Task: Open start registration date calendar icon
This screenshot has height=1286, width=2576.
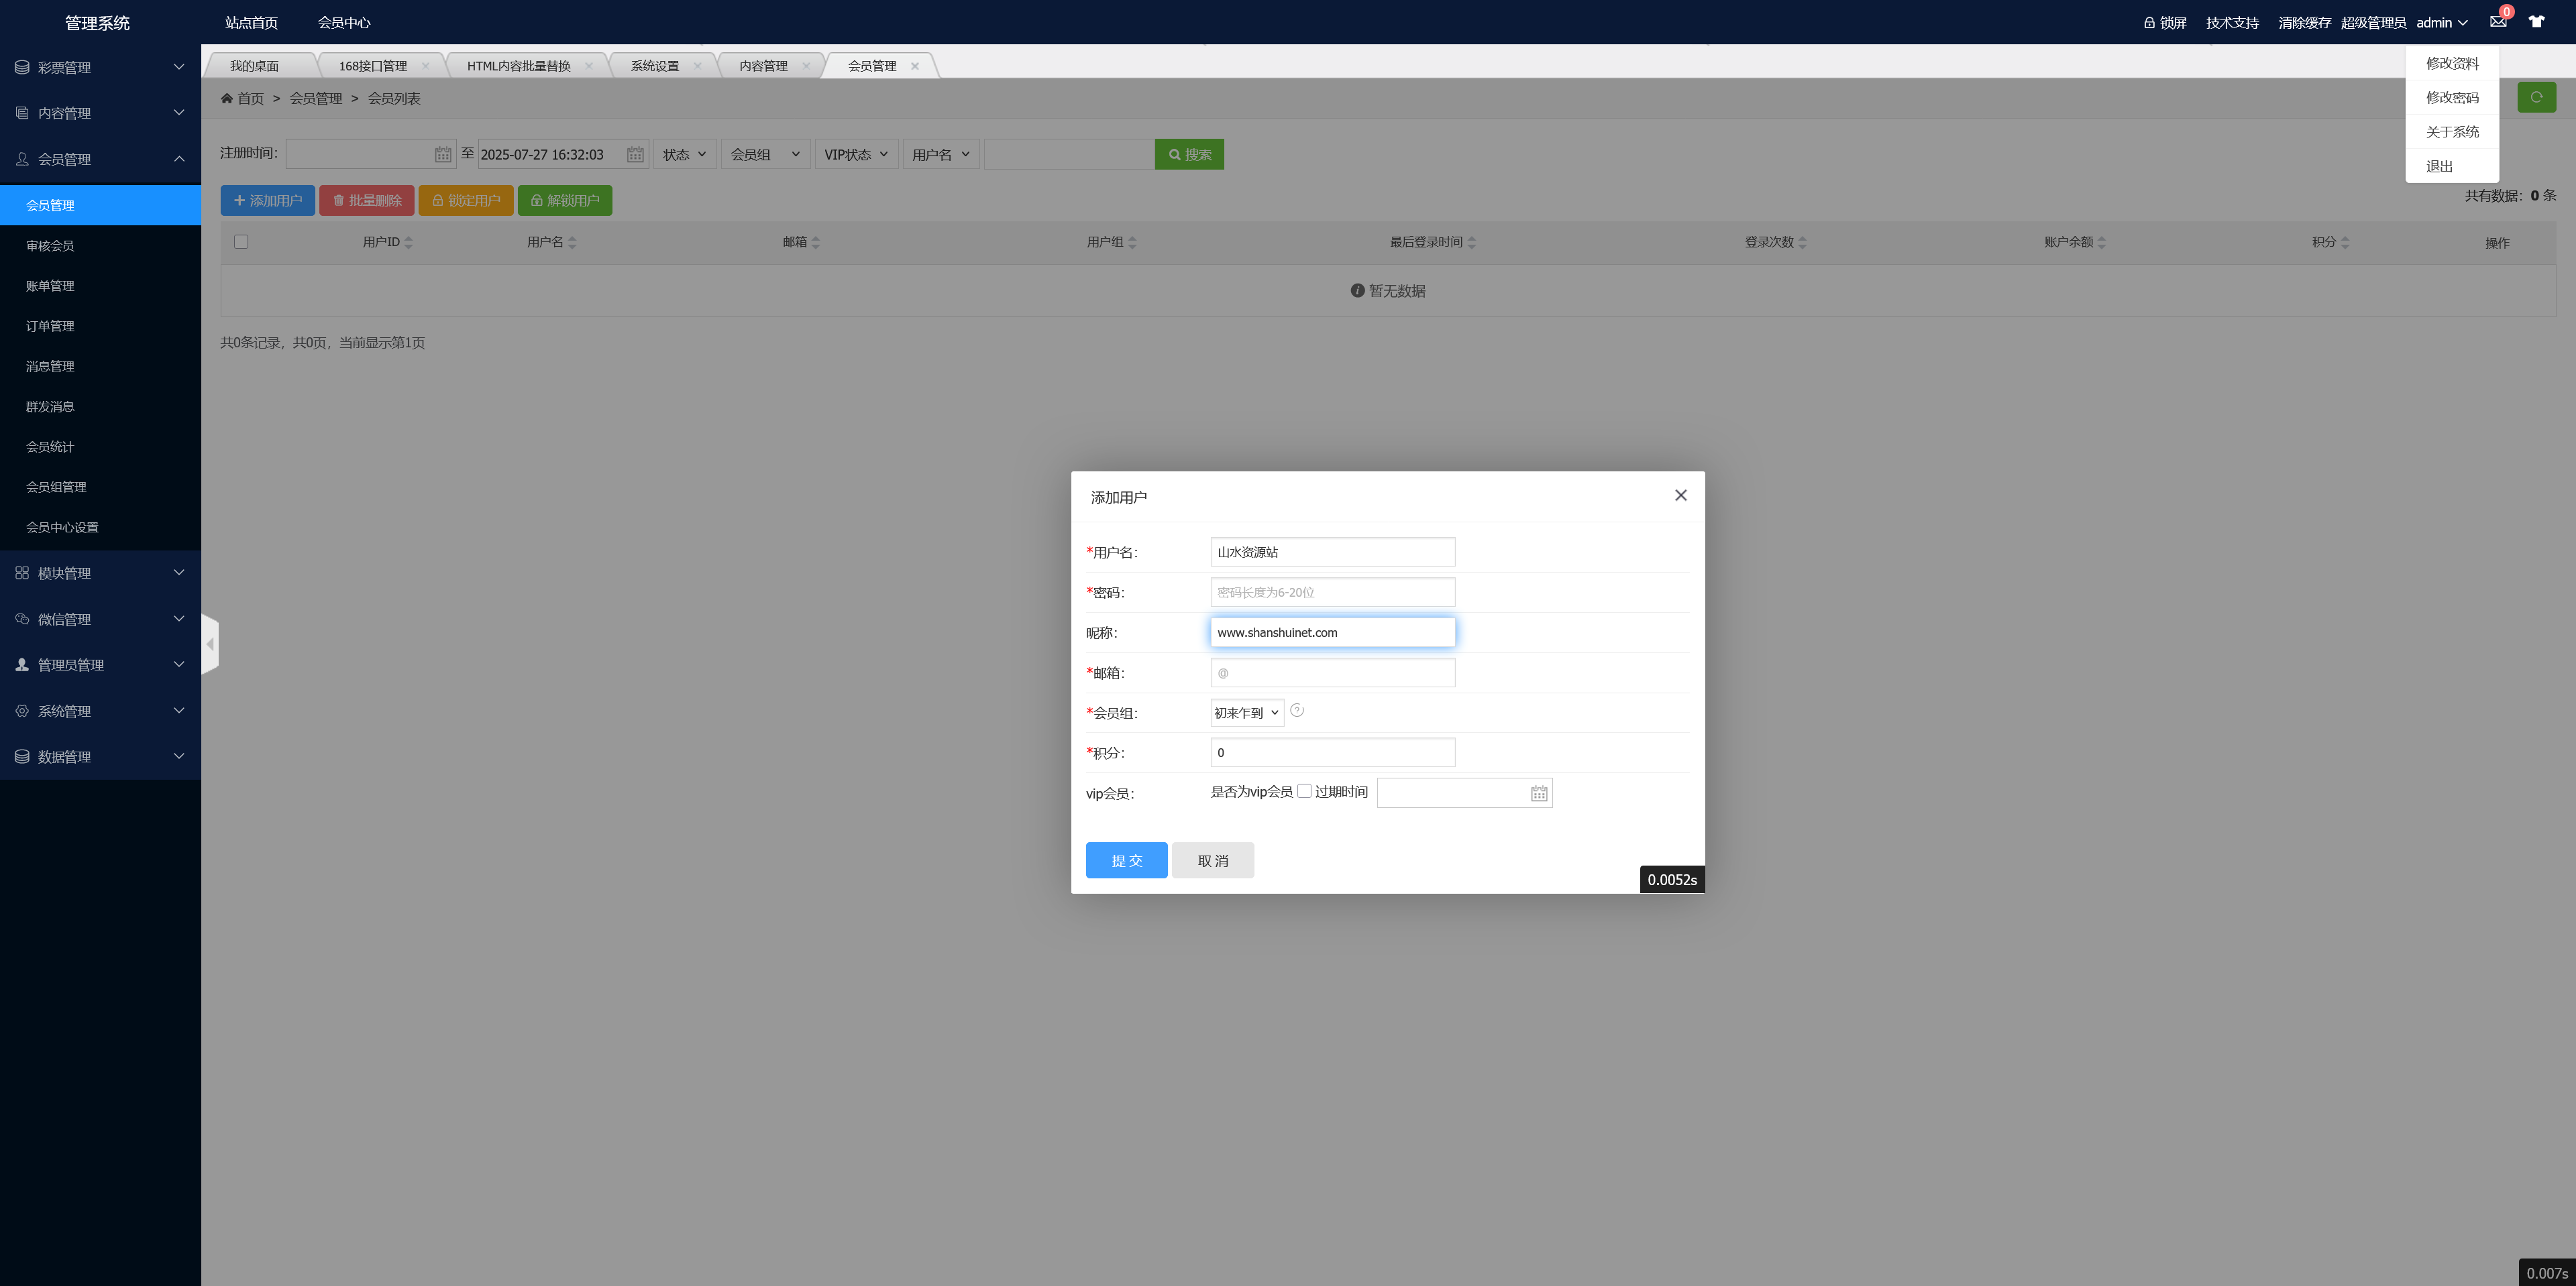Action: 443,155
